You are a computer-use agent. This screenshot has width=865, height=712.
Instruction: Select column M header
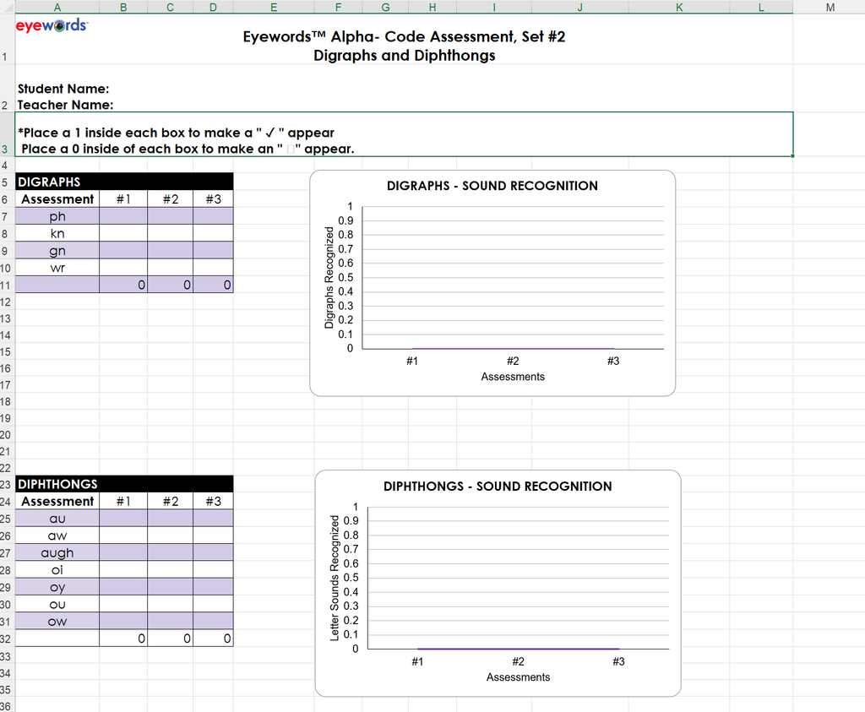(x=830, y=7)
